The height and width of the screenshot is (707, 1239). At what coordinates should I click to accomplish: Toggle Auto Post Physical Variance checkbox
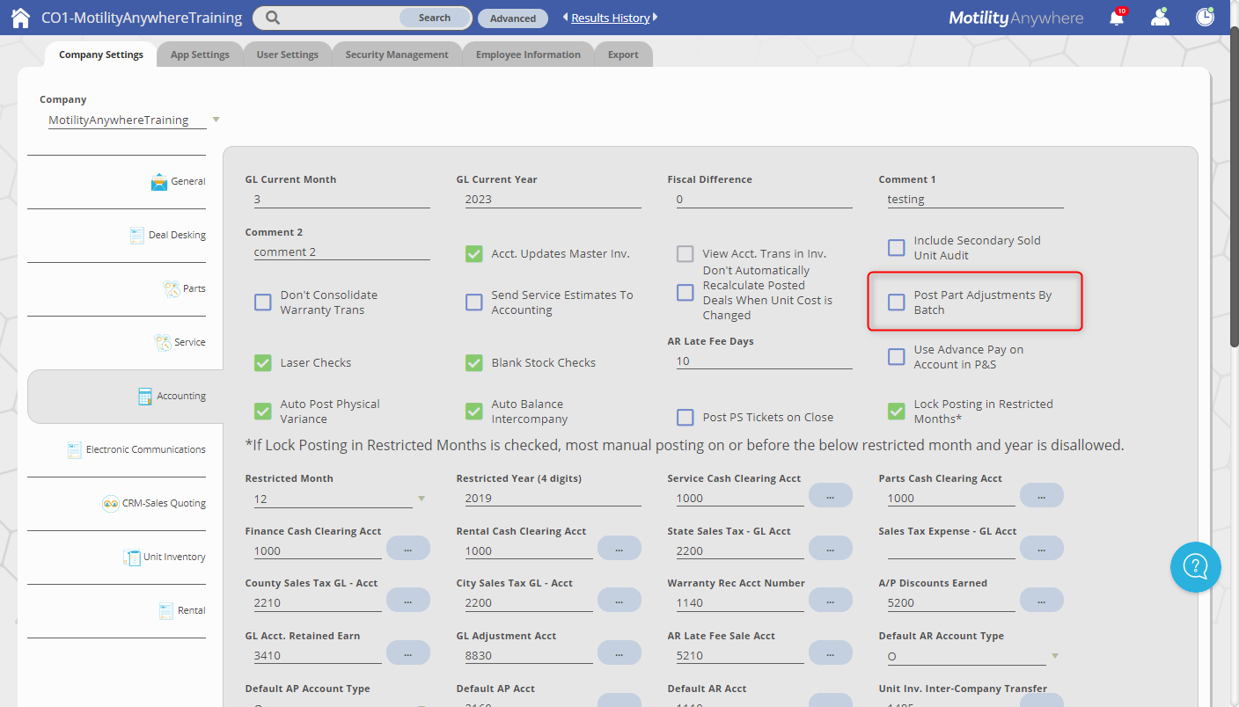tap(263, 412)
